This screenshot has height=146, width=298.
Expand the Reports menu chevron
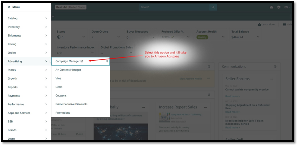[46, 87]
